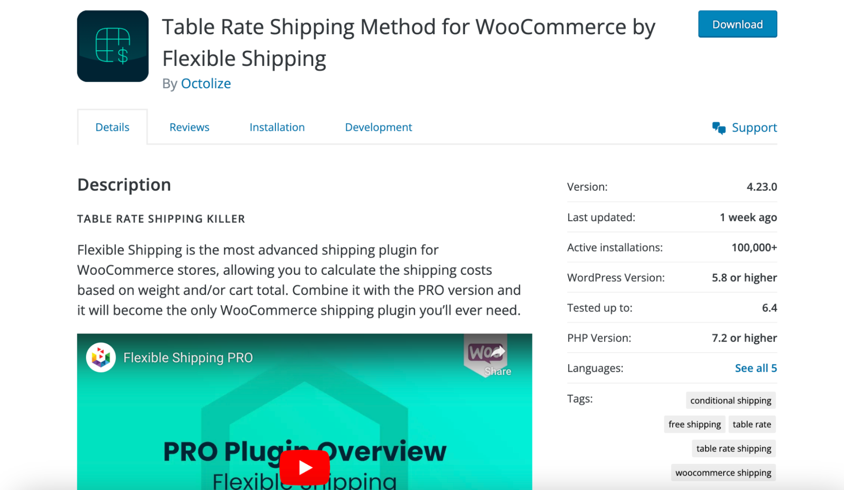This screenshot has width=844, height=490.
Task: Click the conditional shipping tag
Action: tap(731, 401)
